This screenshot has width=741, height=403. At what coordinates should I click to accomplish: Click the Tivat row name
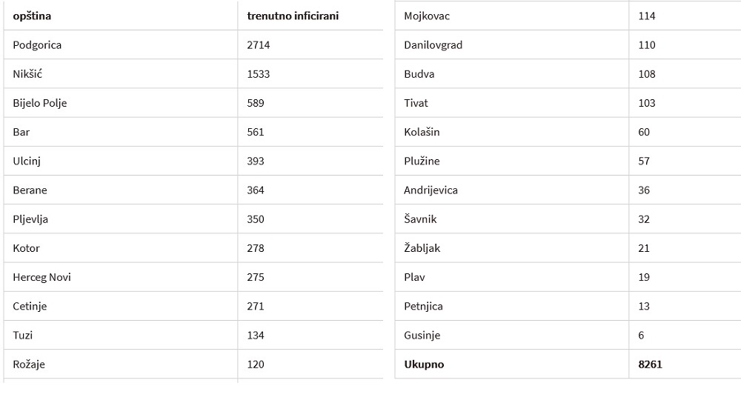click(416, 103)
